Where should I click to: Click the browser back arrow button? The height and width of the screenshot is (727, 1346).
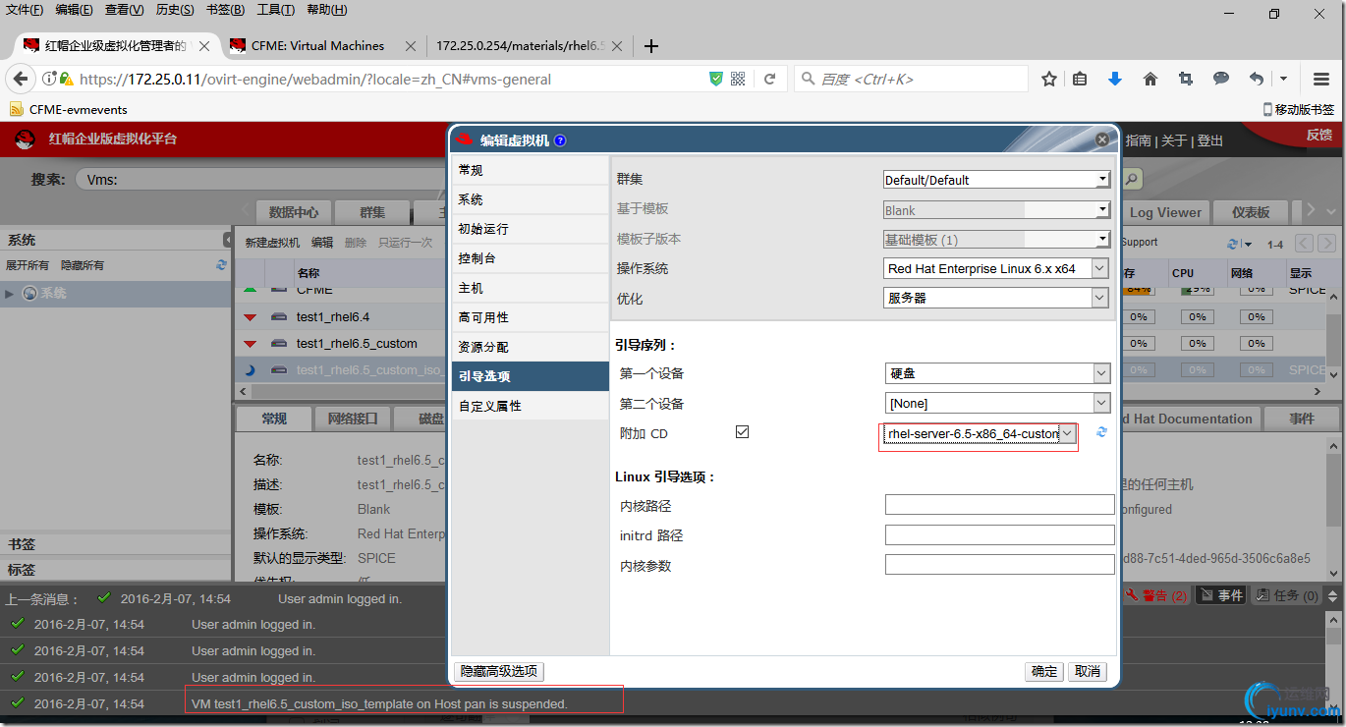click(20, 79)
